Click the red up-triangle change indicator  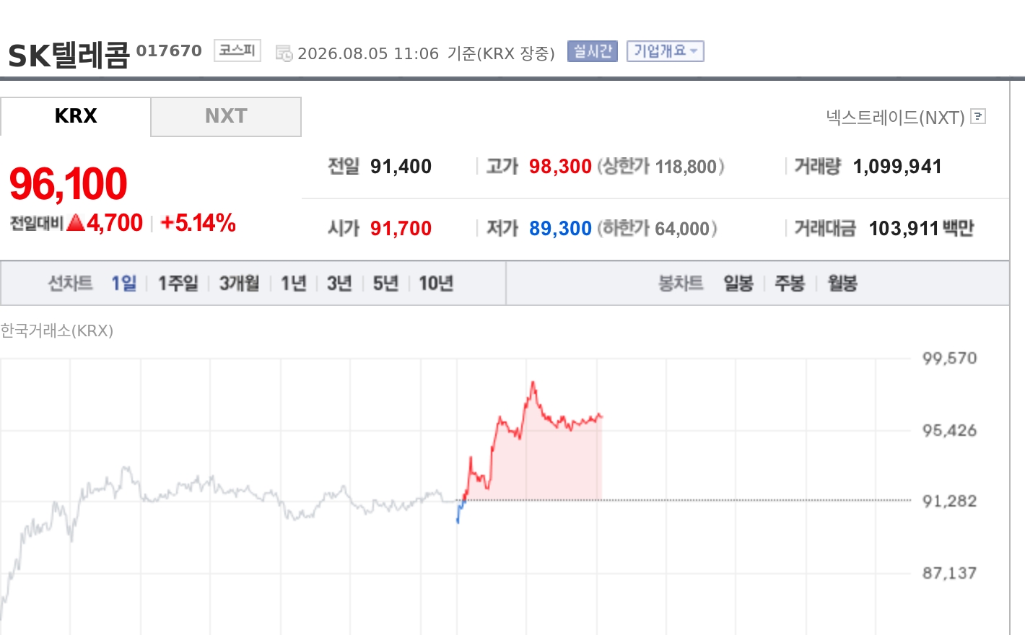[76, 223]
